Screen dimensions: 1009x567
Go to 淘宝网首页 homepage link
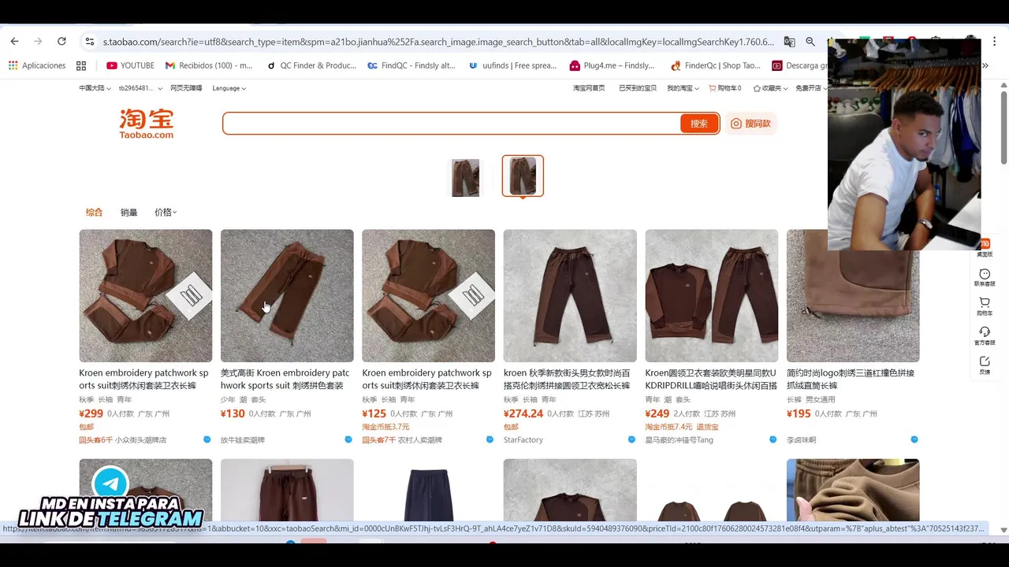[x=589, y=88]
